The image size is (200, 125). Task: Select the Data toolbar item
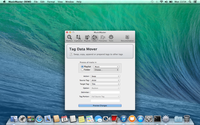95,38
